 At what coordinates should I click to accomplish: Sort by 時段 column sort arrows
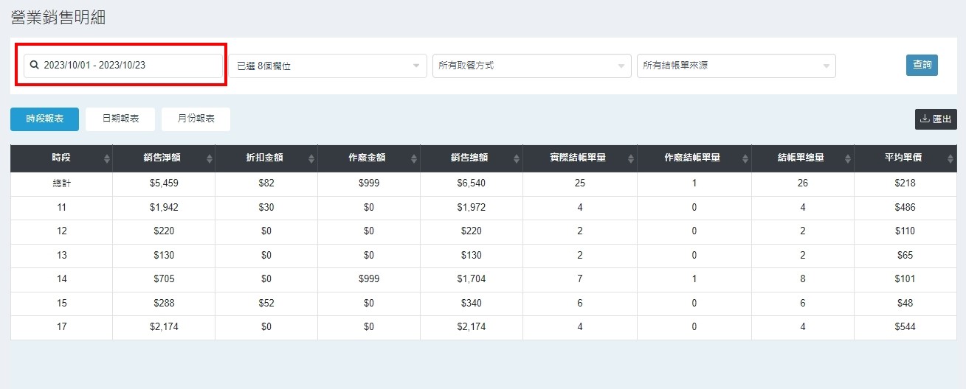click(x=107, y=158)
